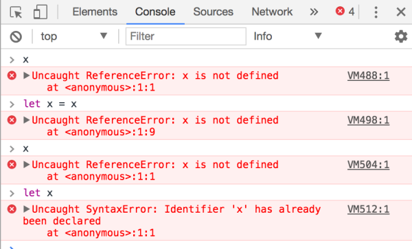Open the top context dropdown
Screen dimensions: 412x249
[74, 36]
